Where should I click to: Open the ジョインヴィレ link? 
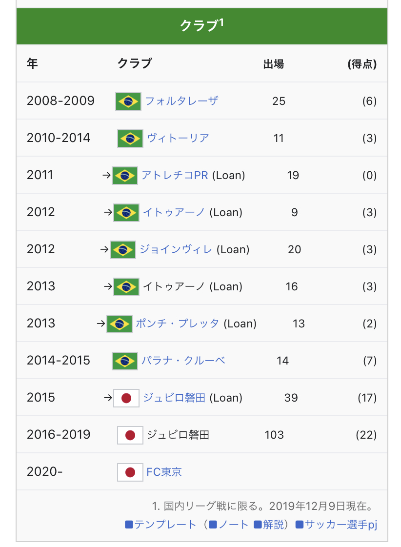(176, 249)
